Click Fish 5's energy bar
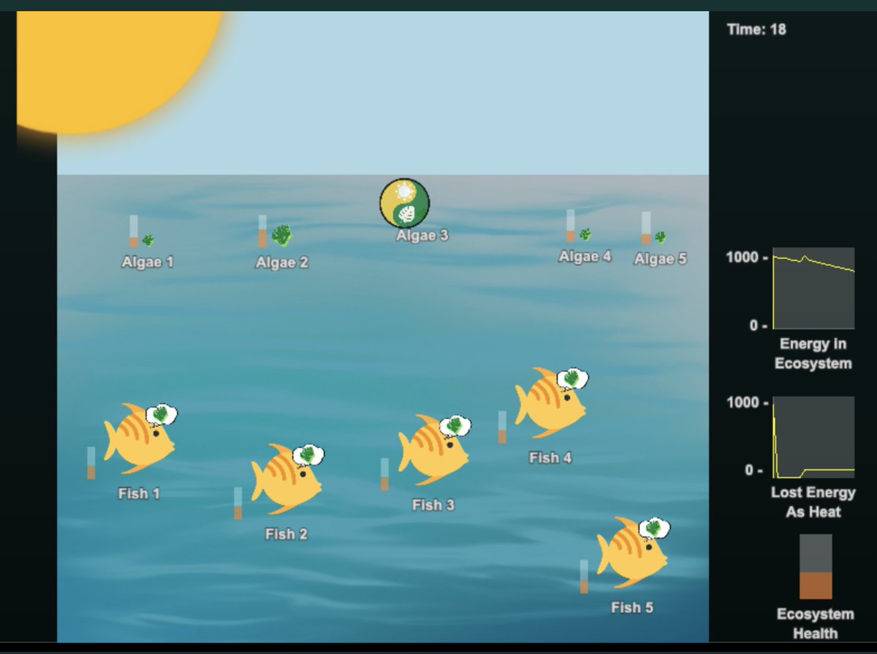This screenshot has height=654, width=877. 584,577
